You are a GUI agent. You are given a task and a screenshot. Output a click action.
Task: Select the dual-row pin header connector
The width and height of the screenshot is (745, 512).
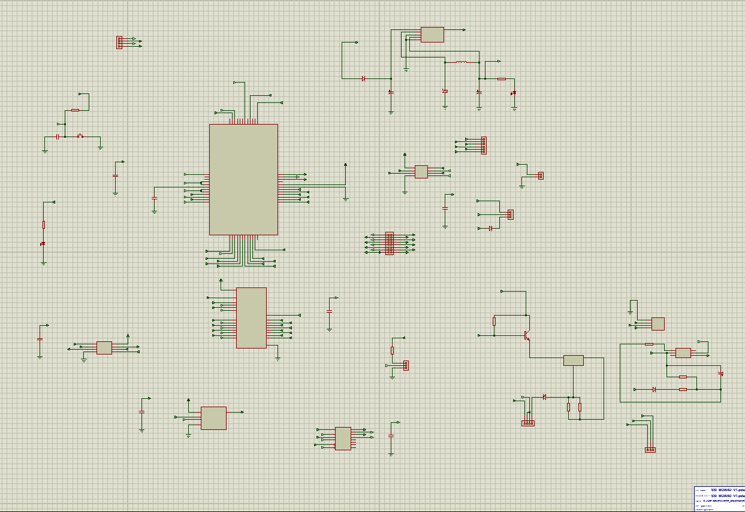click(390, 244)
